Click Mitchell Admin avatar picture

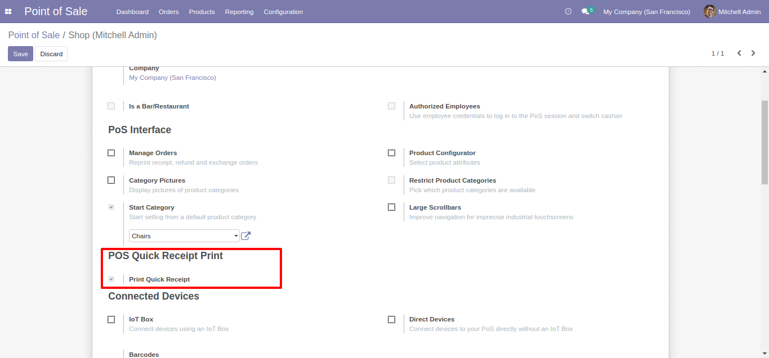click(x=710, y=11)
